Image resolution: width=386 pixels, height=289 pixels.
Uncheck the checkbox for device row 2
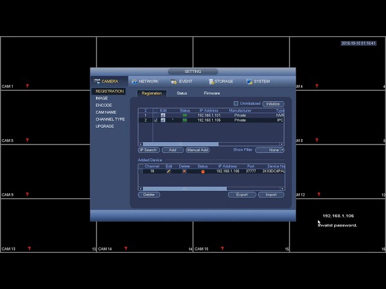pyautogui.click(x=156, y=120)
